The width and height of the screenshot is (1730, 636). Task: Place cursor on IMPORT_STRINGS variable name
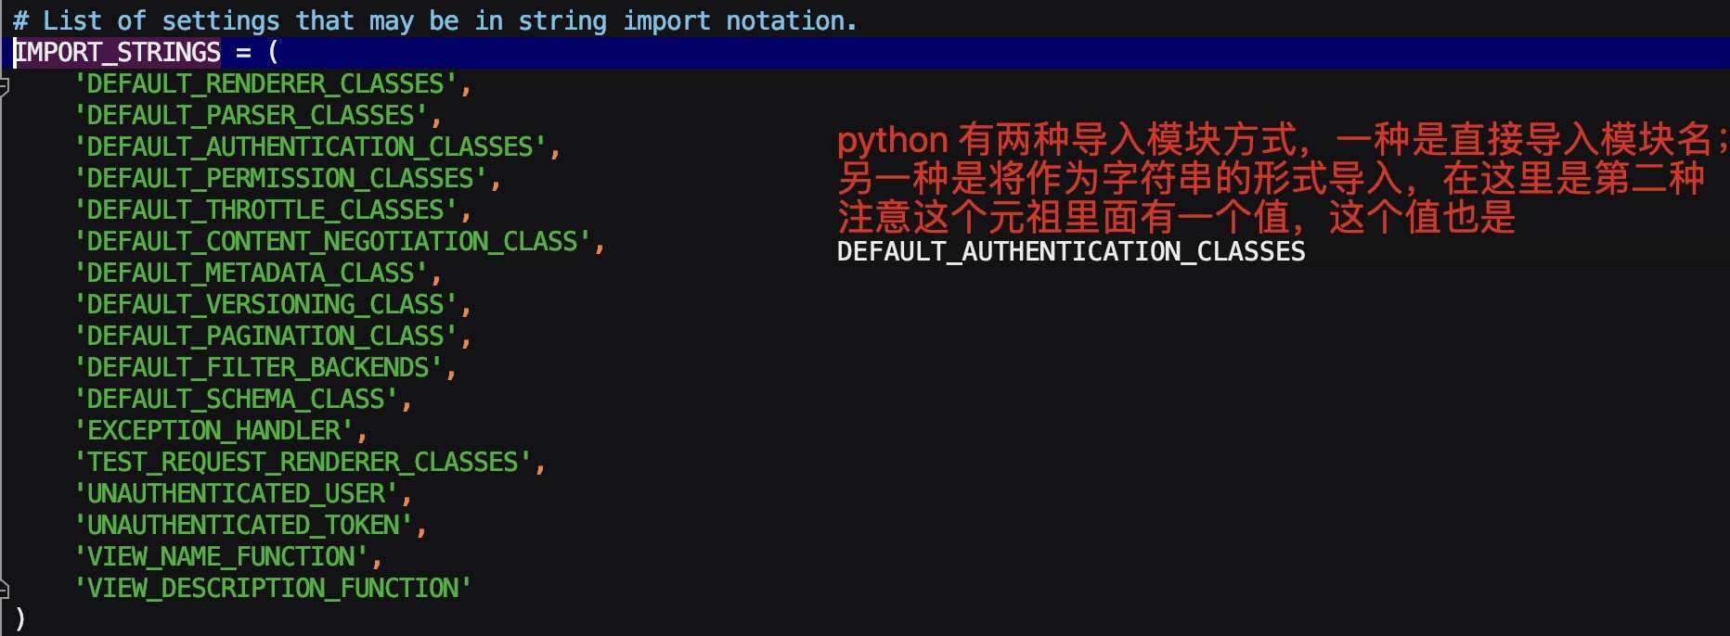[x=118, y=52]
